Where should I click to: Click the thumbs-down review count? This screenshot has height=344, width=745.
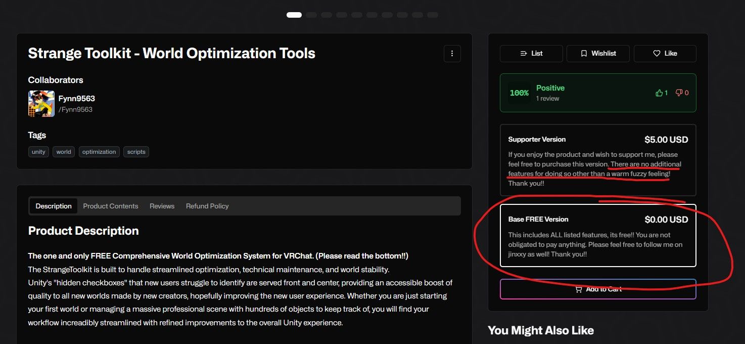click(682, 93)
